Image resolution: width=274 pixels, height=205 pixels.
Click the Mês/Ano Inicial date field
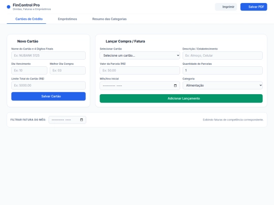[140, 86]
